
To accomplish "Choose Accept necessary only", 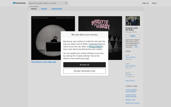I will pos(84,71).
